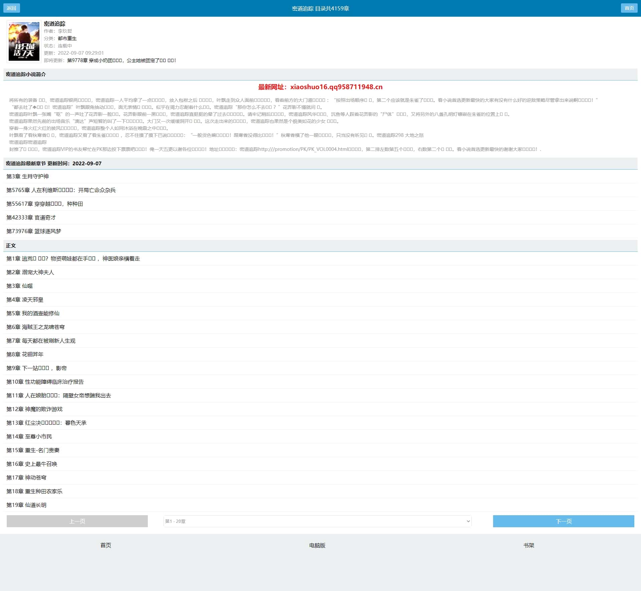Viewport: 641px width, 591px height.
Task: Open chapter 第5765章 人在利维斯
Action: (x=61, y=190)
